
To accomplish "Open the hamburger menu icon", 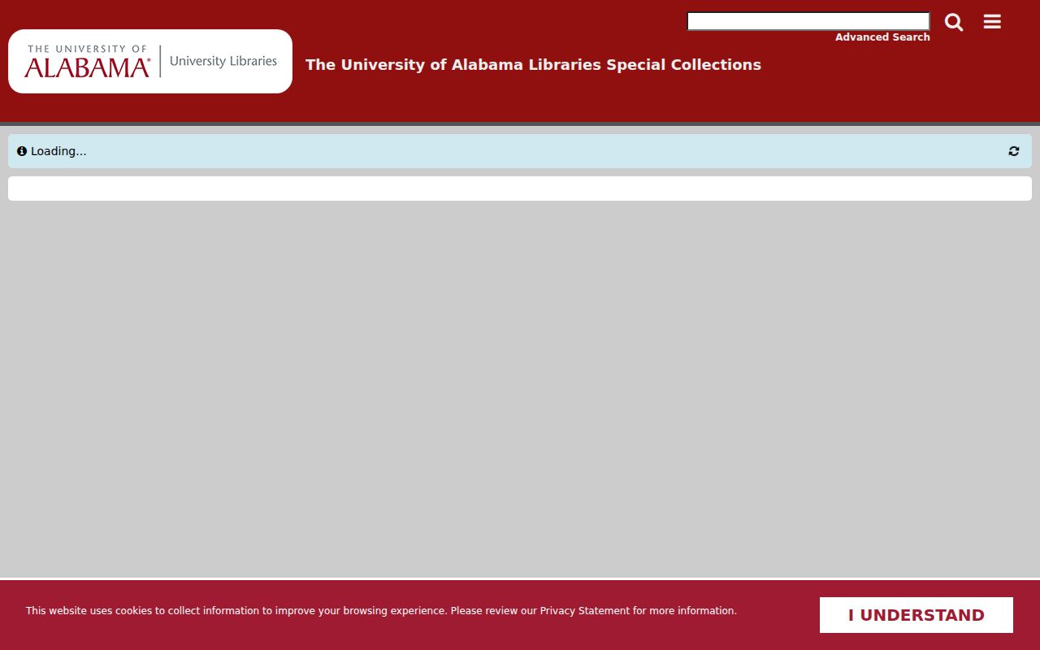I will tap(992, 22).
